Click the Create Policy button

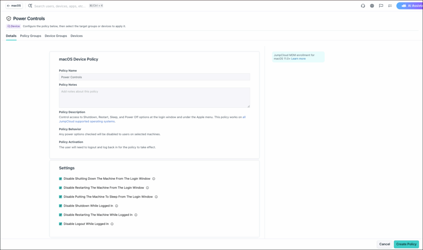pos(406,244)
